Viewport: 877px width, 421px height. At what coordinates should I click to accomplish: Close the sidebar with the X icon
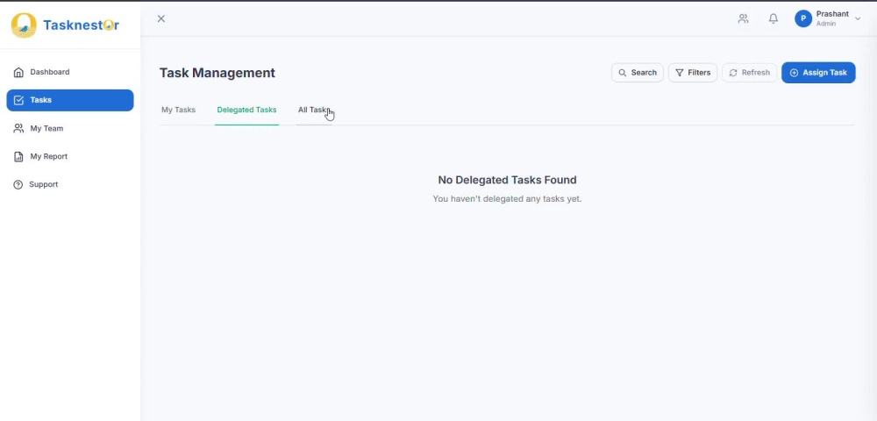coord(161,18)
